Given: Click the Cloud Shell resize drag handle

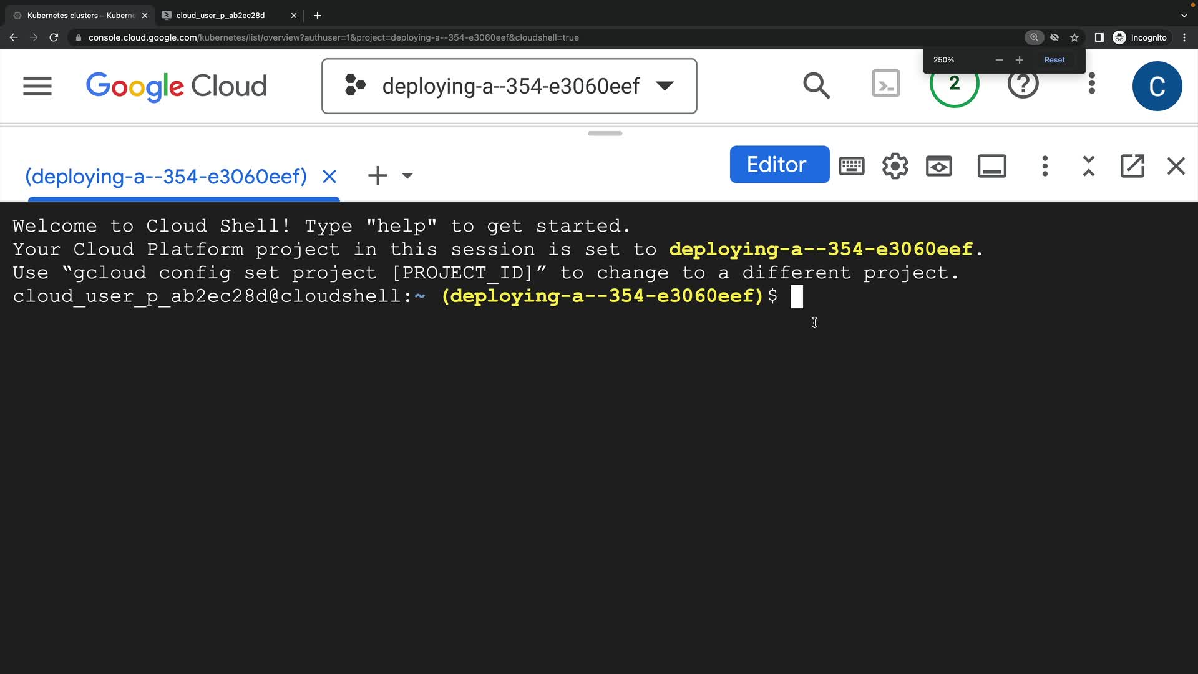Looking at the screenshot, I should click(x=605, y=134).
